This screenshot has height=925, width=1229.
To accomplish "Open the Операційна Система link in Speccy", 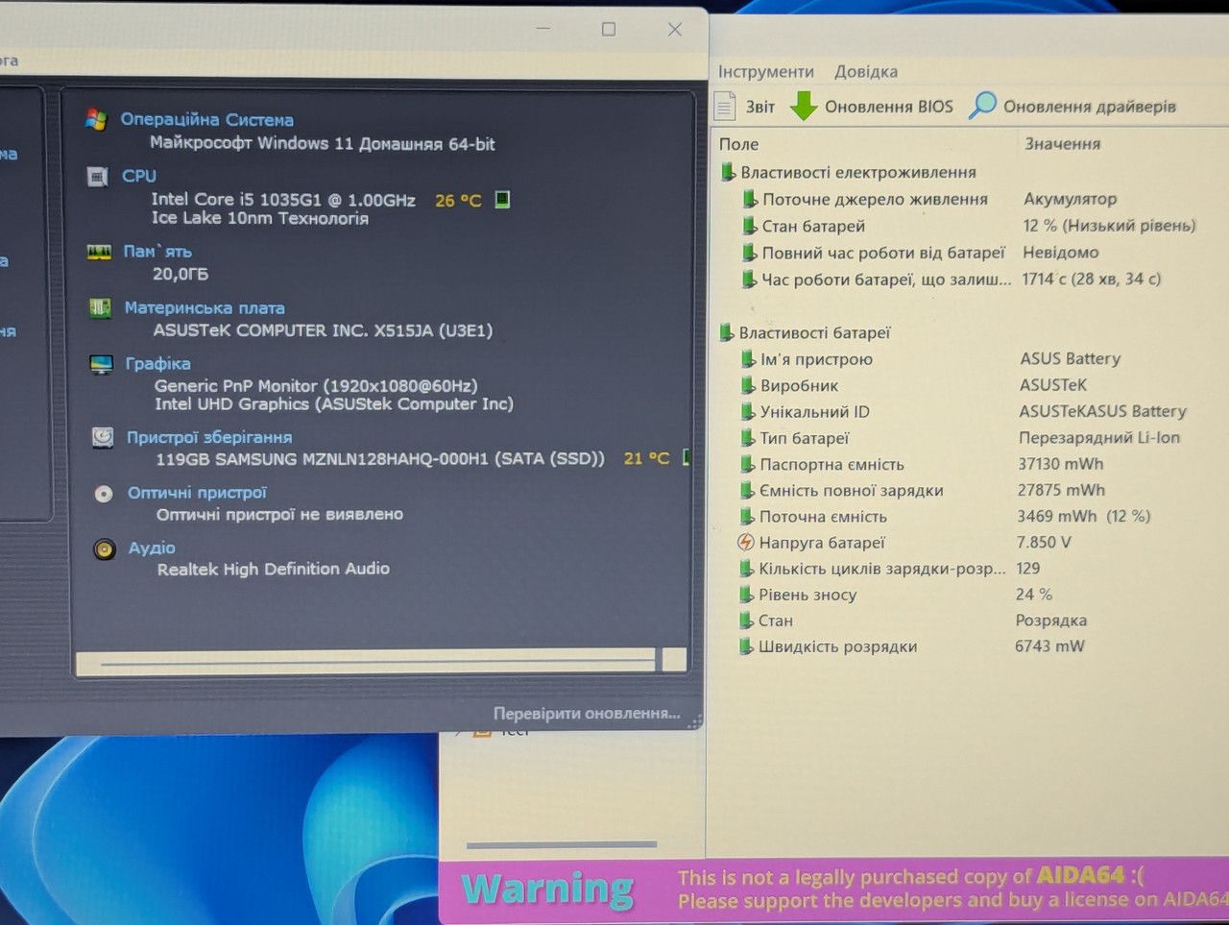I will coord(207,120).
